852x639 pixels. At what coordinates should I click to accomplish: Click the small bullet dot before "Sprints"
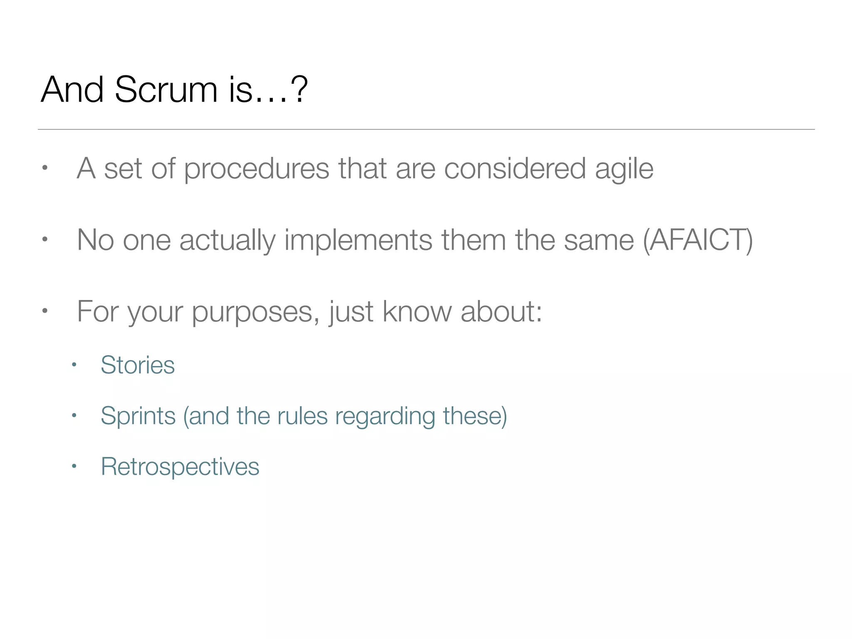(x=74, y=416)
